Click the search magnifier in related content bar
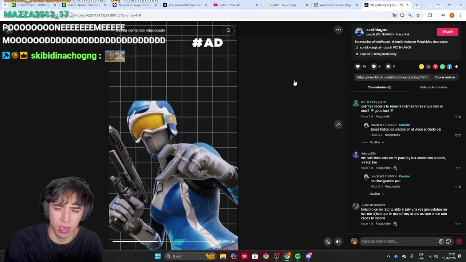This screenshot has height=262, width=466. 229,30
